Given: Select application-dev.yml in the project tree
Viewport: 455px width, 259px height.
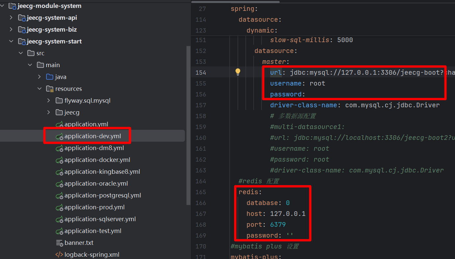Looking at the screenshot, I should coord(92,136).
